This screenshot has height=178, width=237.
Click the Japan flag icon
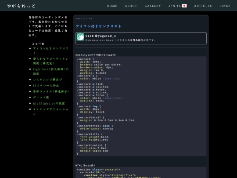[184, 6]
